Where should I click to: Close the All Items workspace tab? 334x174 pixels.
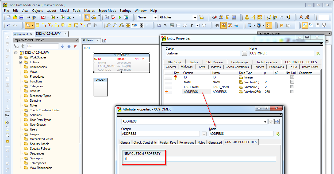point(98,41)
